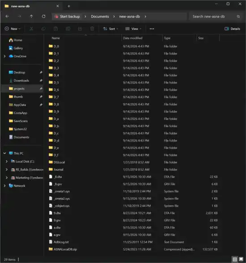Add a new tab with plus button
This screenshot has height=263, width=246.
[69, 6]
